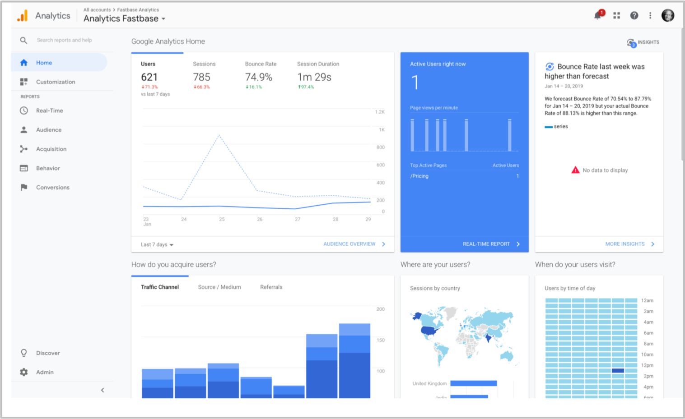Click the Fastbase Analytics breadcrumb link

tap(138, 10)
